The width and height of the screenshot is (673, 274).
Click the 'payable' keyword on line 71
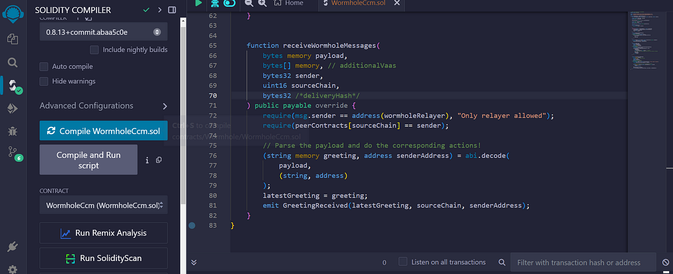click(x=297, y=106)
